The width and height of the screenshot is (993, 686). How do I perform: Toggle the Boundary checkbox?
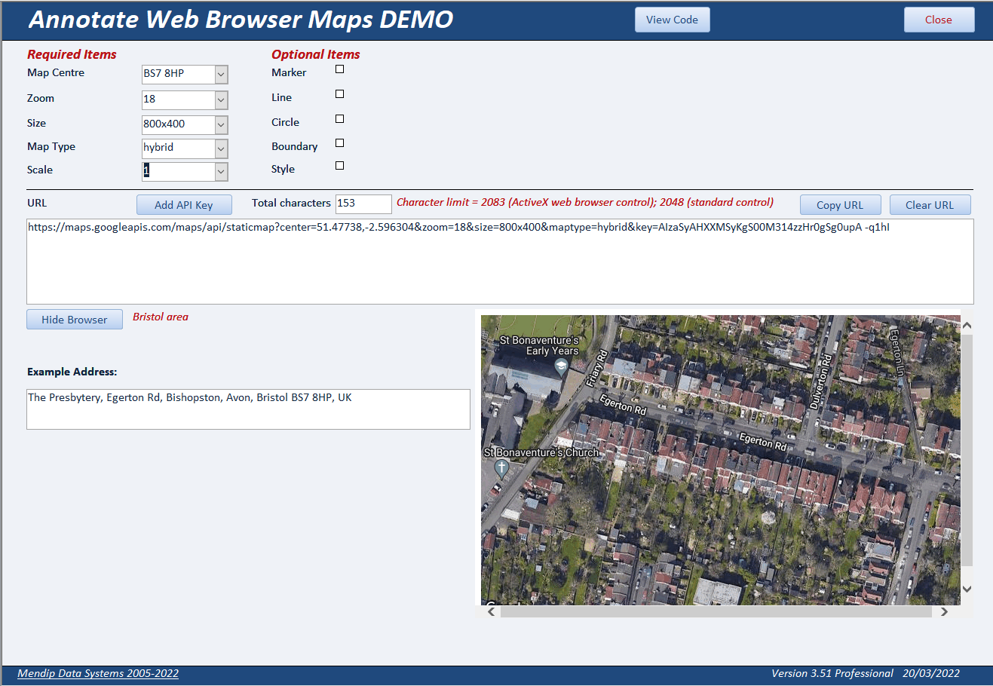pos(339,143)
